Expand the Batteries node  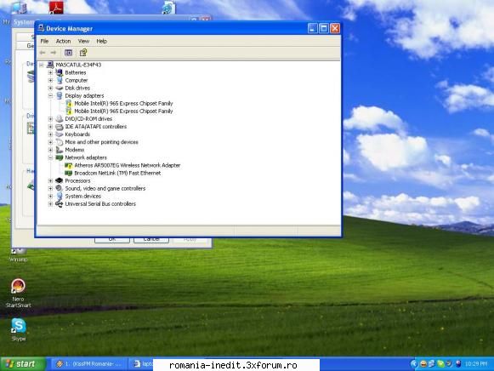tap(50, 72)
